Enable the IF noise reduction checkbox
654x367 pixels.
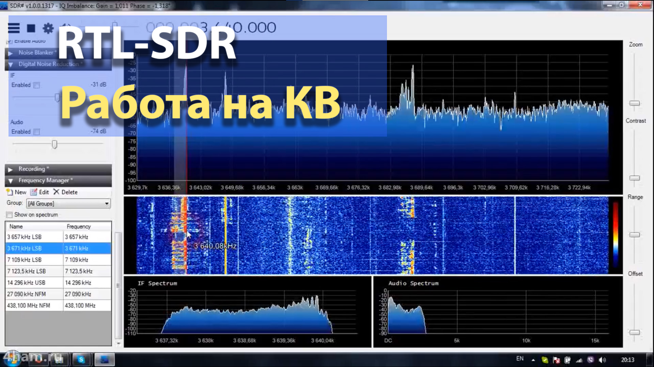(36, 85)
